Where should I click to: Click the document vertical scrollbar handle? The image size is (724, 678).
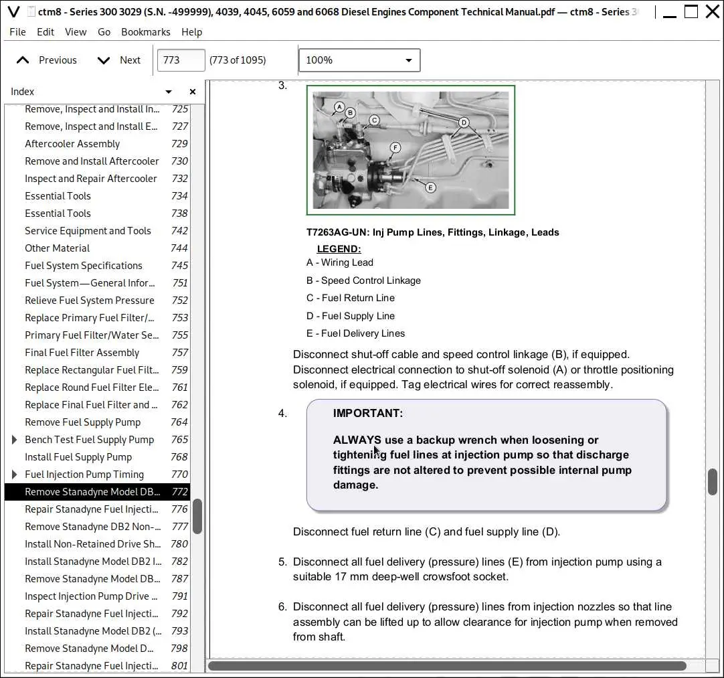tap(713, 482)
